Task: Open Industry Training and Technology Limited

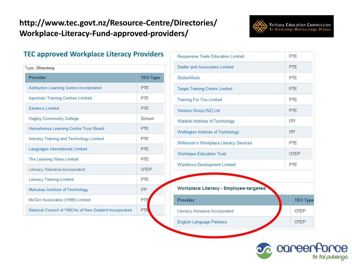Action: coord(66,139)
